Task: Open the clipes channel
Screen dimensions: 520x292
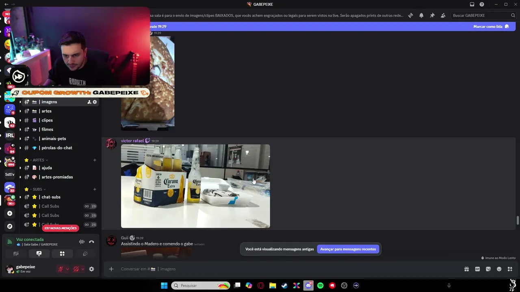Action: 60,120
